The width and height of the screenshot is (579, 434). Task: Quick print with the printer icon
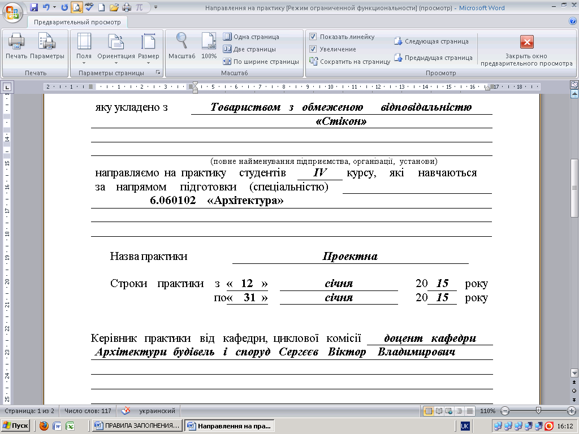coord(127,7)
